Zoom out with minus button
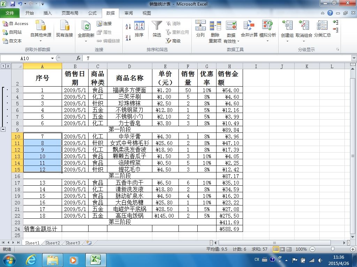The width and height of the screenshot is (357, 267). tap(313, 249)
